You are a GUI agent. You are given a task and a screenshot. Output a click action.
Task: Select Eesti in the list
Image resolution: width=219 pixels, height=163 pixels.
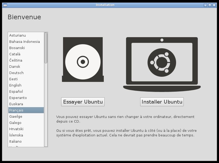tap(26, 79)
